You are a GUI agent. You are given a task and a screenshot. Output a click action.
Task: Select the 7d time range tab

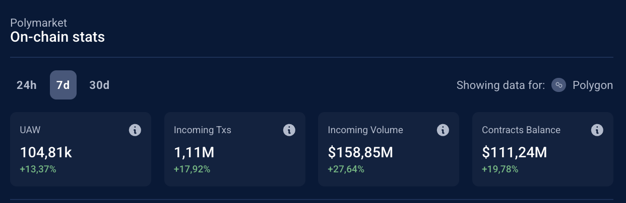point(63,85)
